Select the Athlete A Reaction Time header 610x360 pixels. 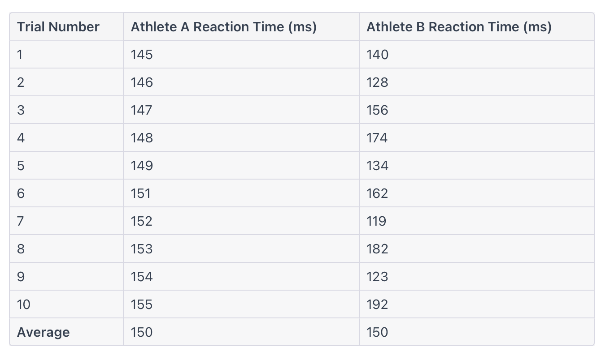coord(241,27)
